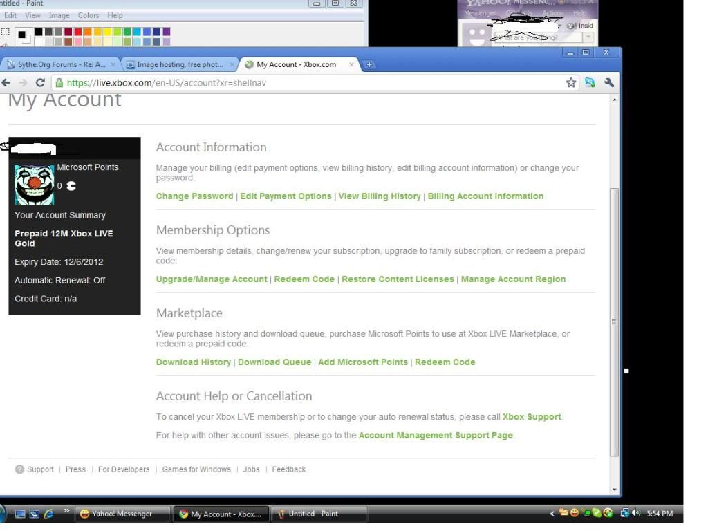
Task: Click the vertical scrollbar thumb in browser
Action: pyautogui.click(x=614, y=322)
